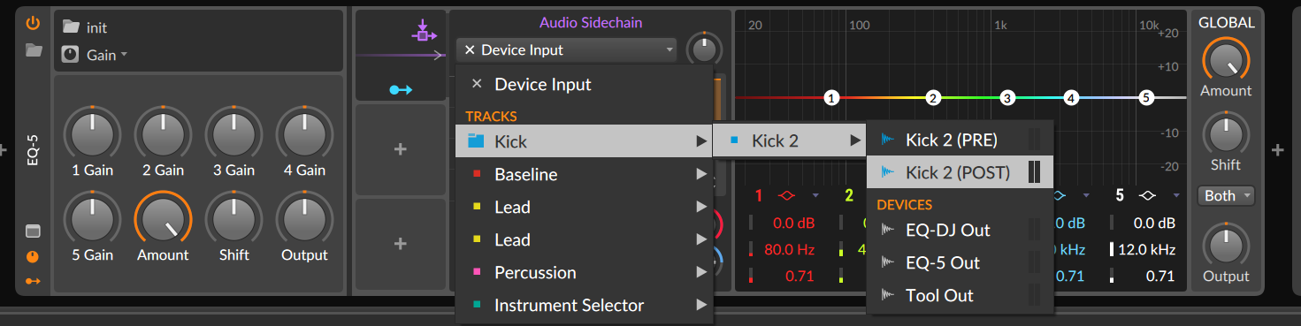Screen dimensions: 1301x326
Task: Click the init preset name
Action: 96,27
